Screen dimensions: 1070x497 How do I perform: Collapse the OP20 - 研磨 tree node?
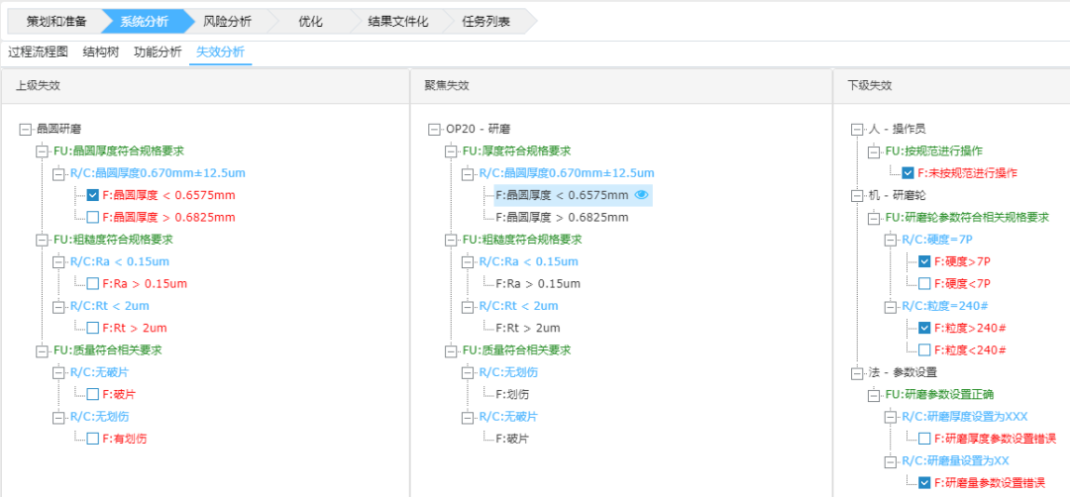pos(434,129)
